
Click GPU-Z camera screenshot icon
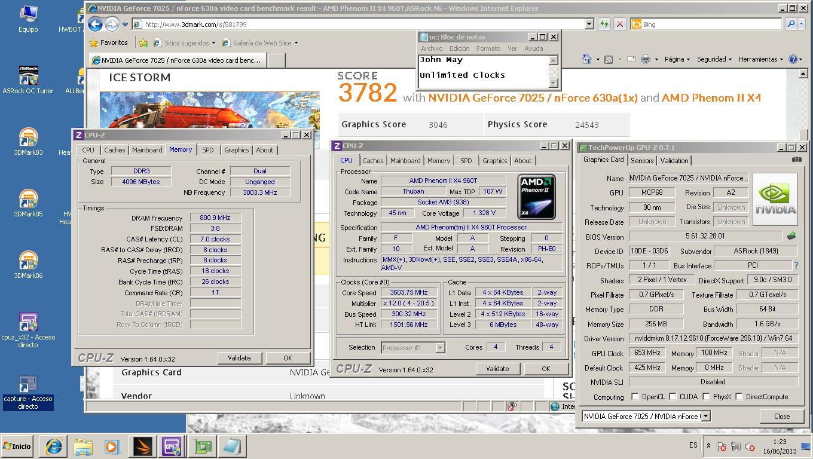[796, 160]
